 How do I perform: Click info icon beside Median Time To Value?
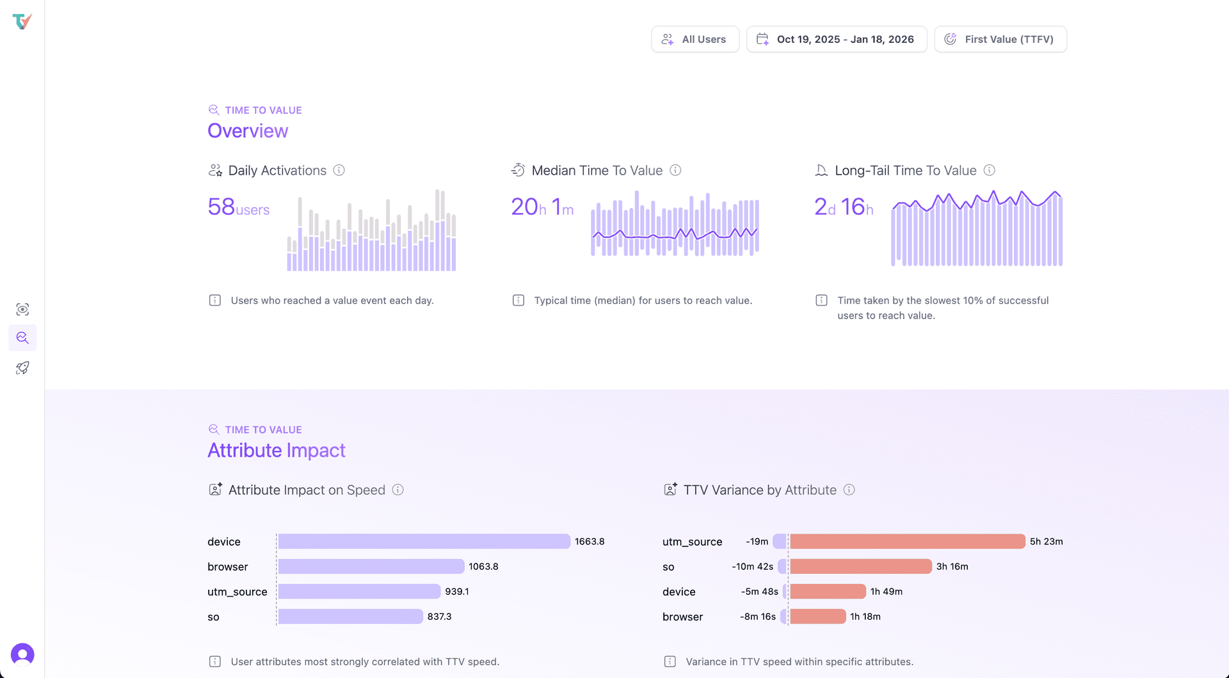[x=675, y=170]
